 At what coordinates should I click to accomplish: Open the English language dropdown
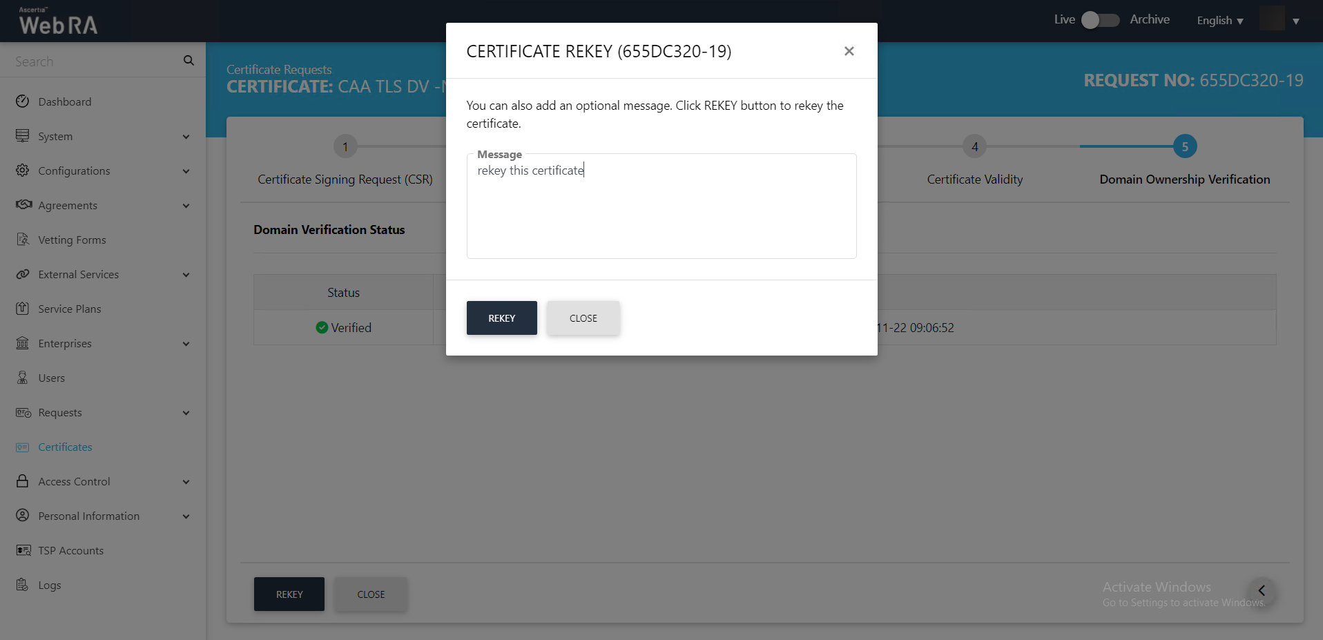pos(1220,21)
